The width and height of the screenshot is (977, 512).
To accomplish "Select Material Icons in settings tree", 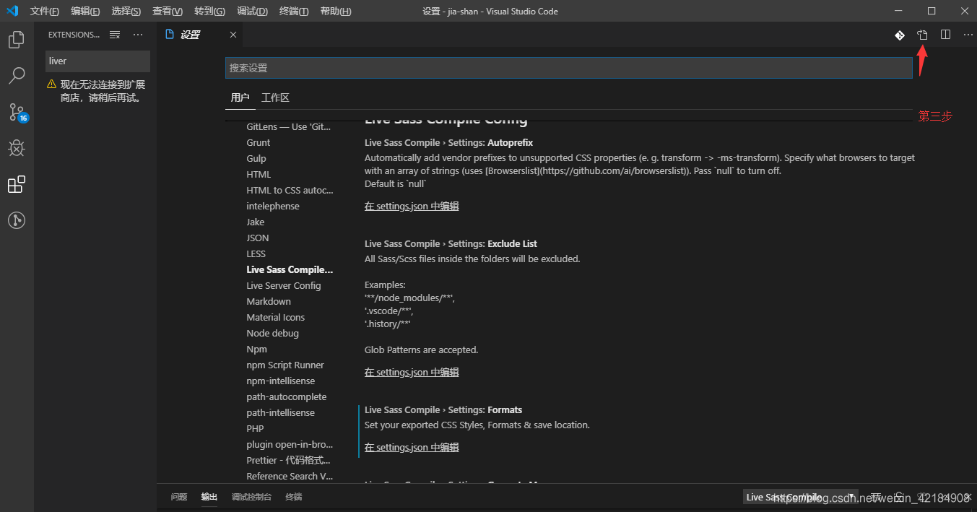I will pos(276,317).
